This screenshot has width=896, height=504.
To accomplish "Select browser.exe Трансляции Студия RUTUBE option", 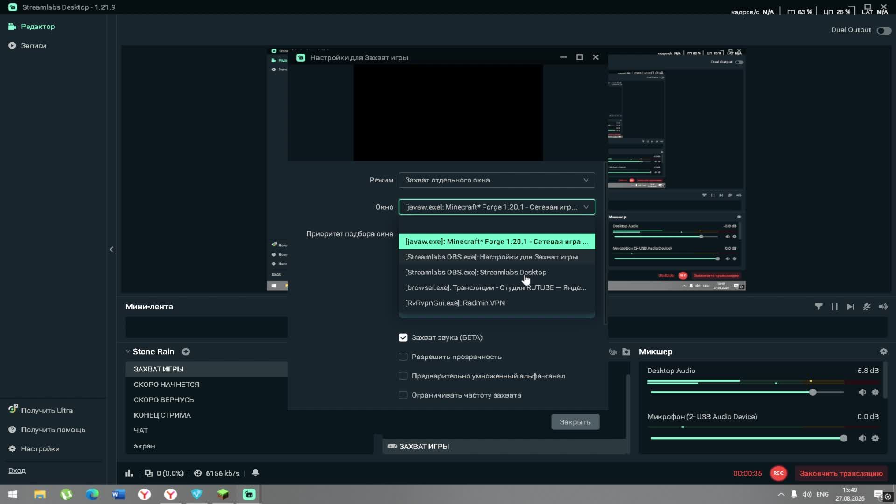I will point(497,288).
